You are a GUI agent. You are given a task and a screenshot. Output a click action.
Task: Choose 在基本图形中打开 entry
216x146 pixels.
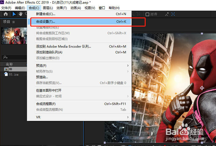point(79,90)
